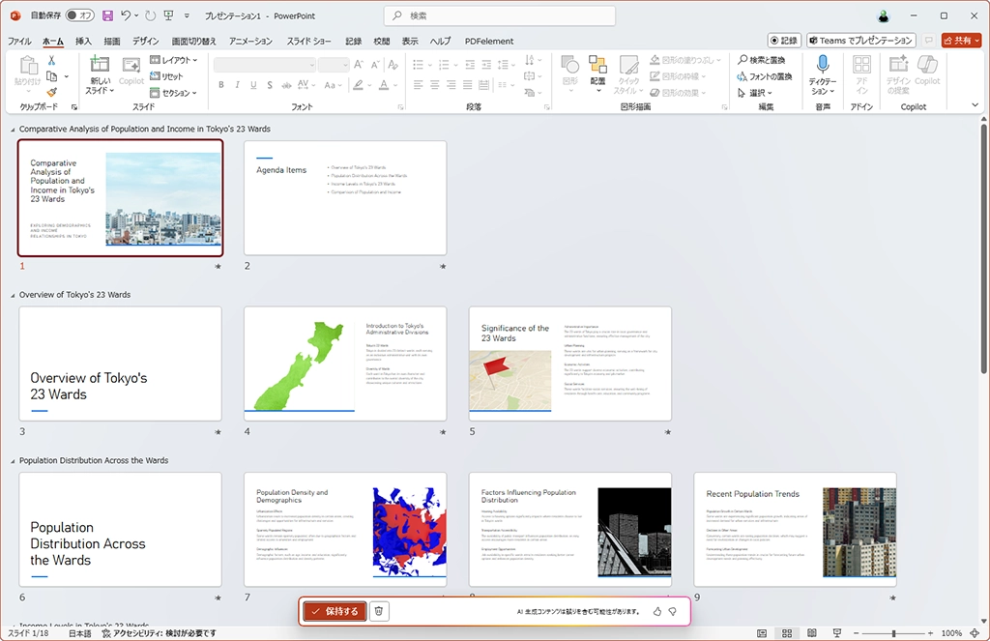Viewport: 990px width, 641px height.
Task: Click in the search box
Action: click(500, 15)
